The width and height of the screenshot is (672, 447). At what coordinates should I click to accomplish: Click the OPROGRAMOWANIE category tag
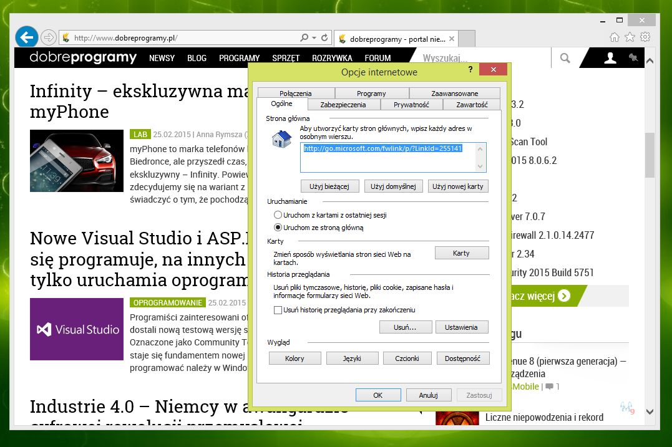pyautogui.click(x=168, y=303)
